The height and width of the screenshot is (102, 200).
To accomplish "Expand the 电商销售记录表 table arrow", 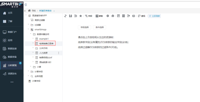I will [33, 43].
